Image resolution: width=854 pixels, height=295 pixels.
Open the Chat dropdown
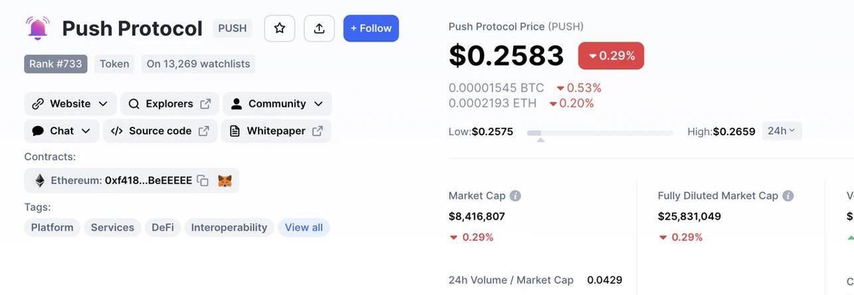[x=62, y=131]
